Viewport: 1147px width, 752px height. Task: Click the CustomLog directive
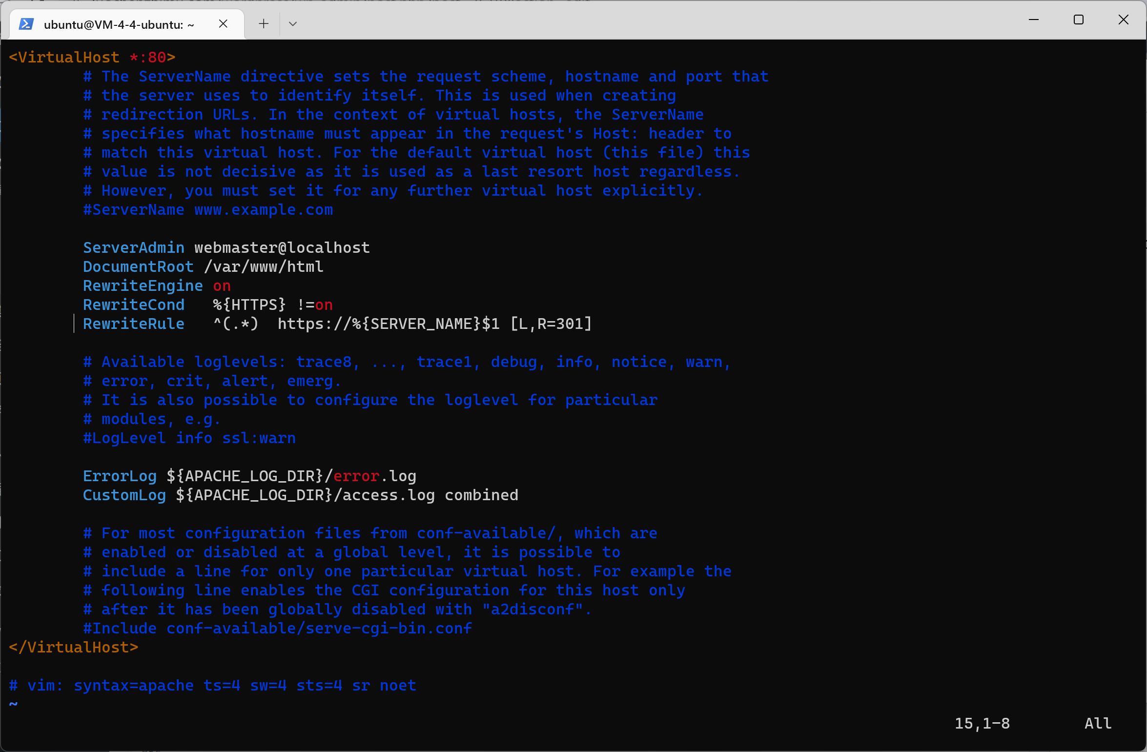(124, 495)
